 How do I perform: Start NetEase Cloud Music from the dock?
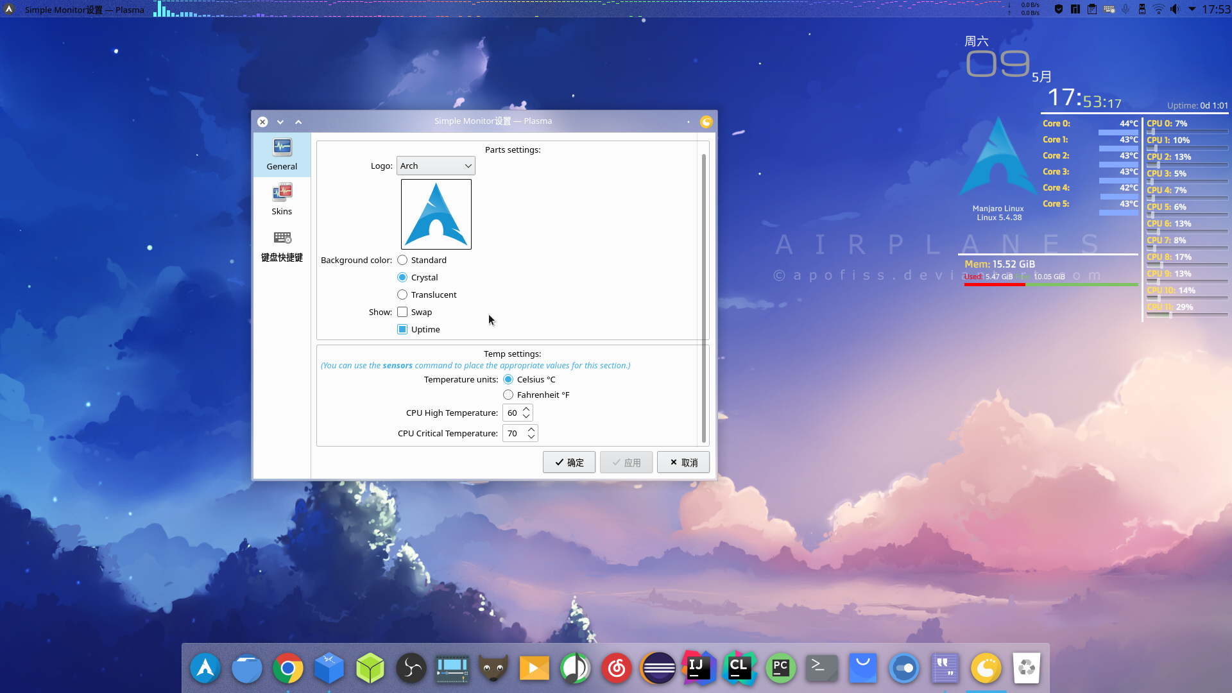(x=616, y=667)
